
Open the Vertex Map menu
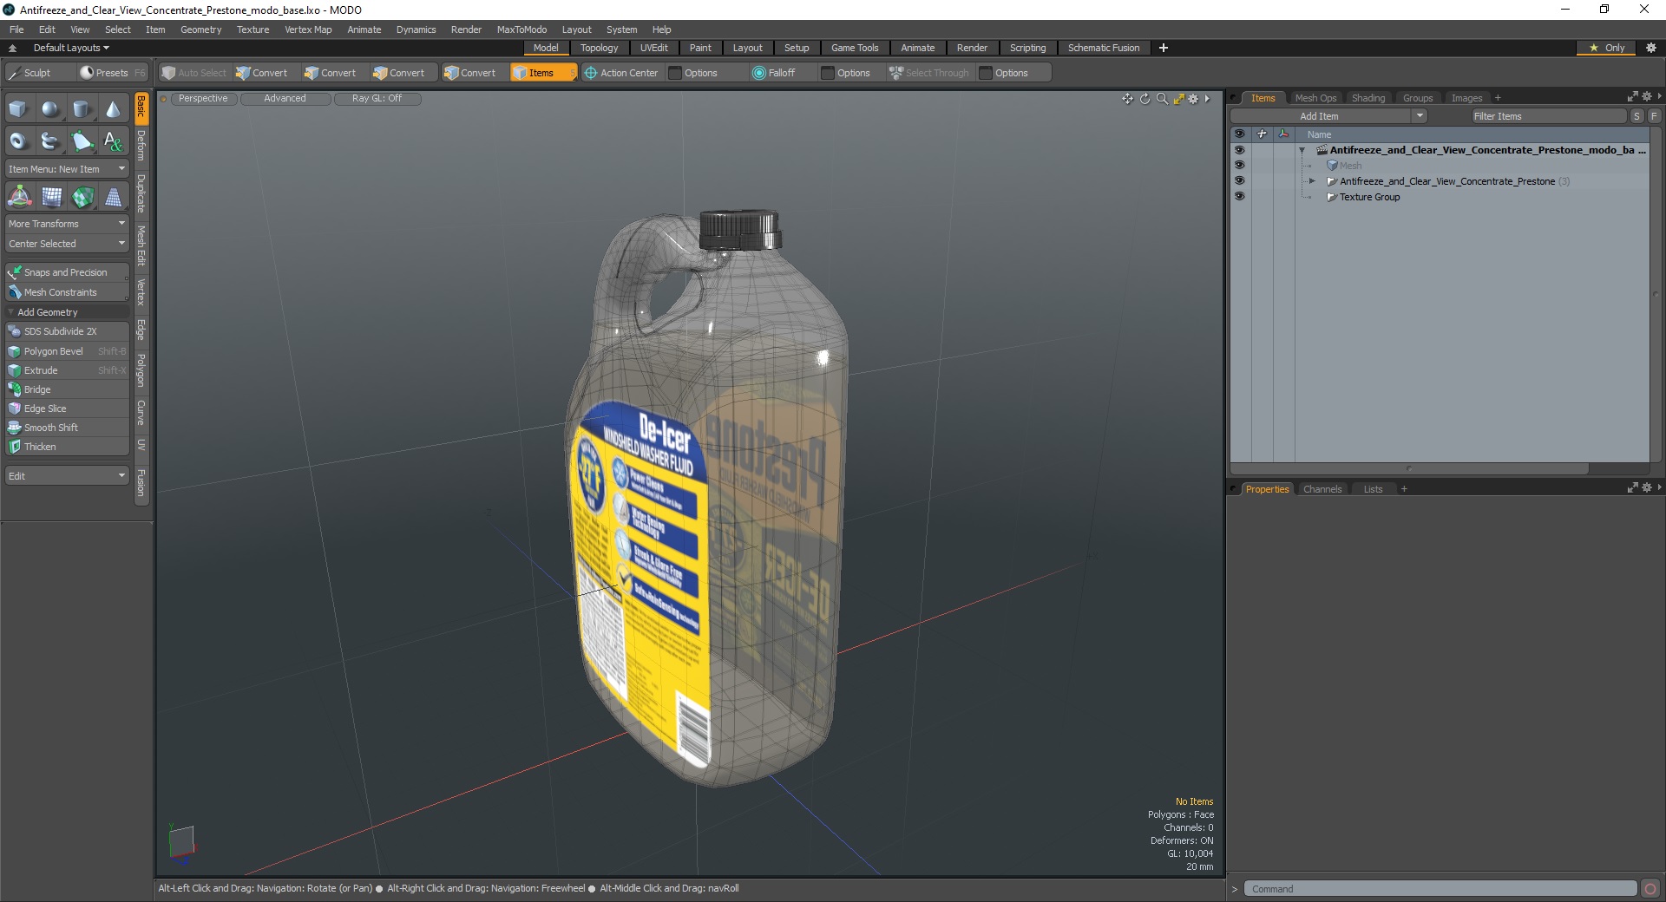[308, 29]
